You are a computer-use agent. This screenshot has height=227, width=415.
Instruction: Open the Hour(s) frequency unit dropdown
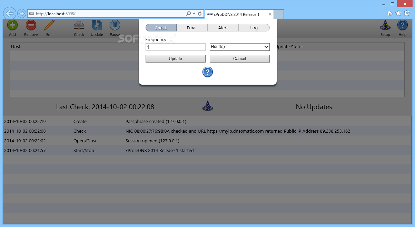pos(240,47)
